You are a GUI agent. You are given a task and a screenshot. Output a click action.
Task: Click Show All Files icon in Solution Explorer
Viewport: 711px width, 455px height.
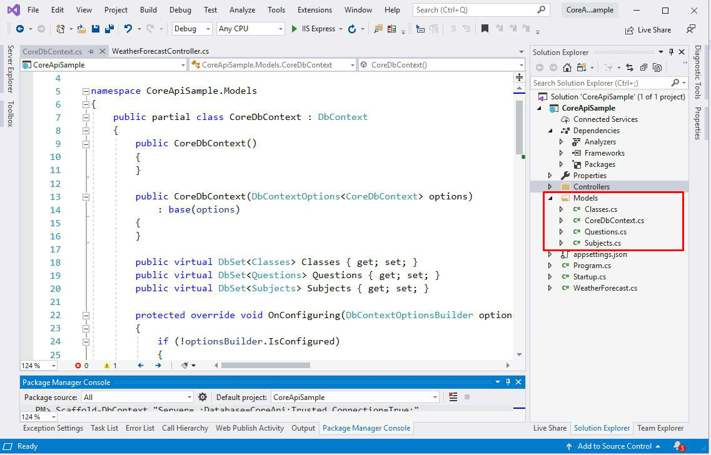(x=657, y=67)
